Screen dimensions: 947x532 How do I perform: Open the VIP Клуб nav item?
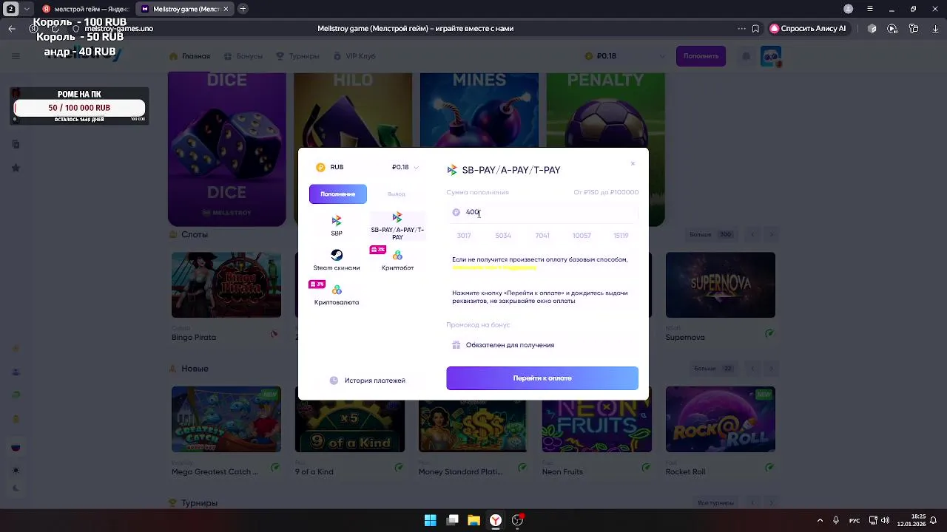coord(355,56)
